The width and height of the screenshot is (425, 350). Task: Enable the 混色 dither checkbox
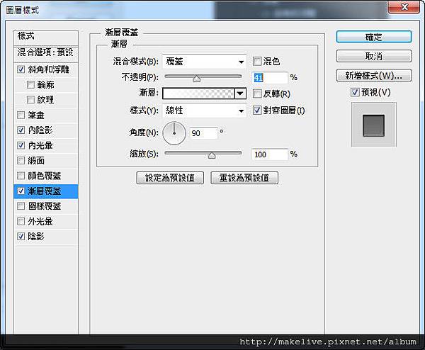[257, 61]
